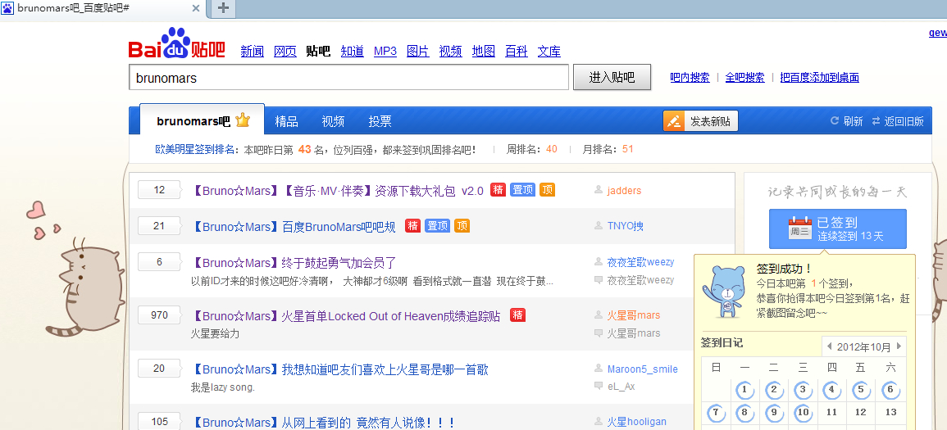Click the blue bear mascot in sign-in popup
The width and height of the screenshot is (947, 430).
click(724, 292)
